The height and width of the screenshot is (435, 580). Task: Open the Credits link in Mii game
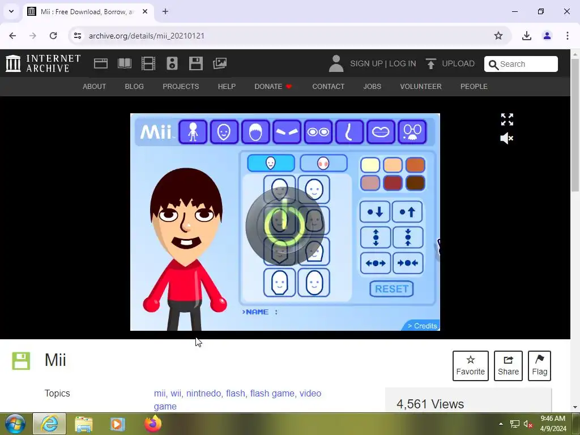[422, 326]
